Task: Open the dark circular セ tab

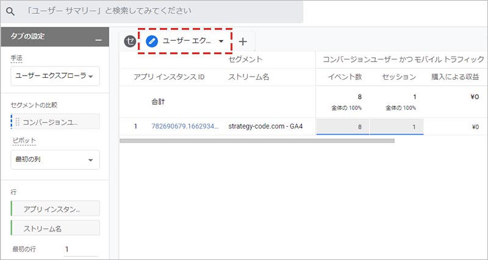Action: pos(129,41)
